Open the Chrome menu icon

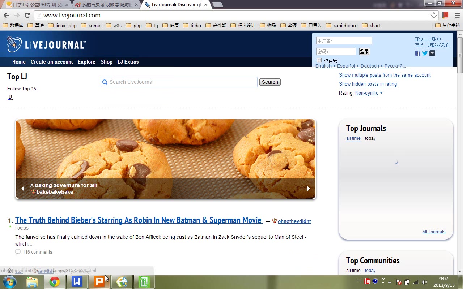(x=457, y=15)
